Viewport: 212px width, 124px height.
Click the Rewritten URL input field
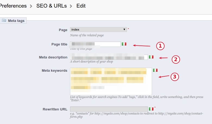109,109
